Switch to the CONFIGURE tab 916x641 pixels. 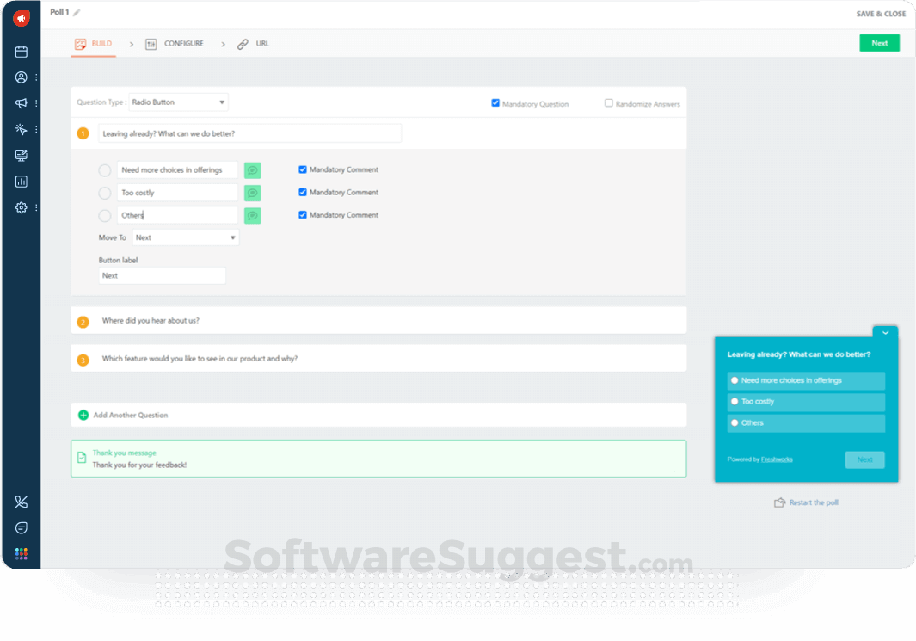pyautogui.click(x=175, y=44)
